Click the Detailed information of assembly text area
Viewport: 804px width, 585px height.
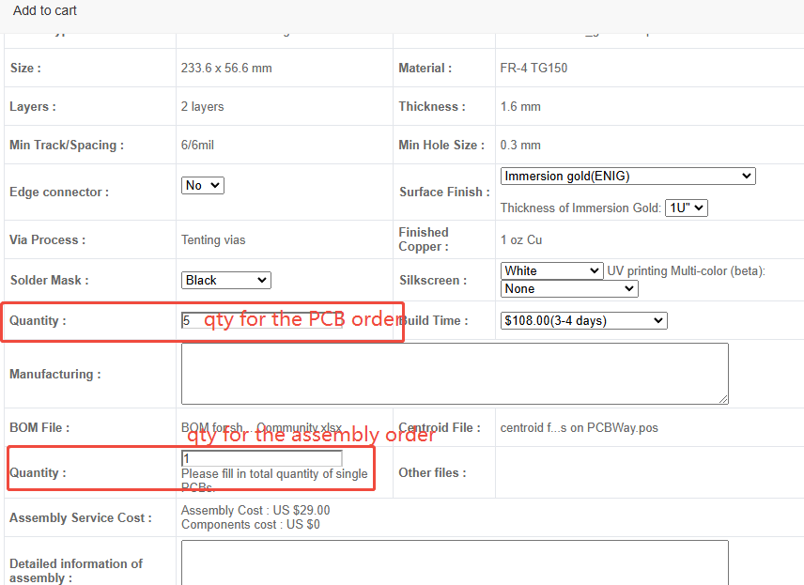pyautogui.click(x=455, y=563)
